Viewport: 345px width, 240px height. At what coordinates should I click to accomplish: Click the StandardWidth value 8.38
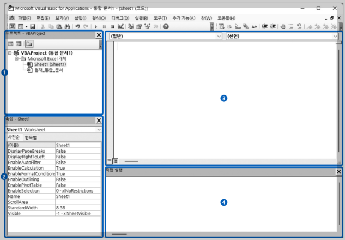point(78,208)
